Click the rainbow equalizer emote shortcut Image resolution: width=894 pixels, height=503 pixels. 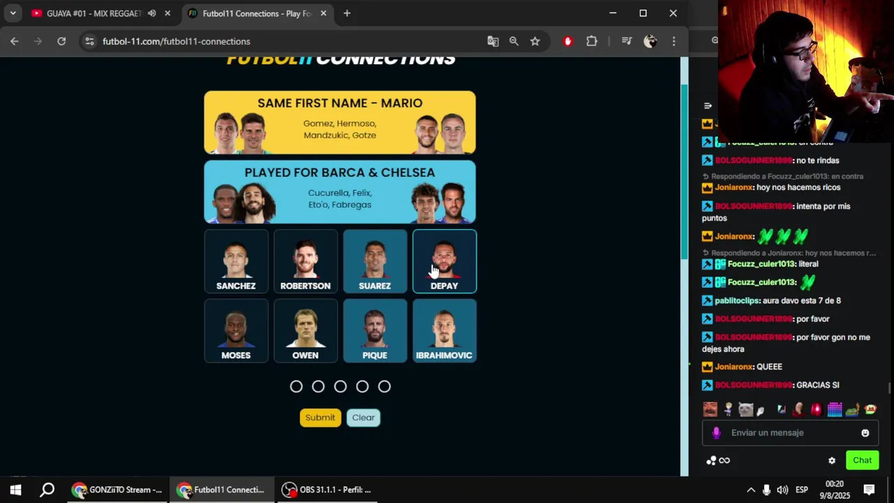(x=835, y=409)
